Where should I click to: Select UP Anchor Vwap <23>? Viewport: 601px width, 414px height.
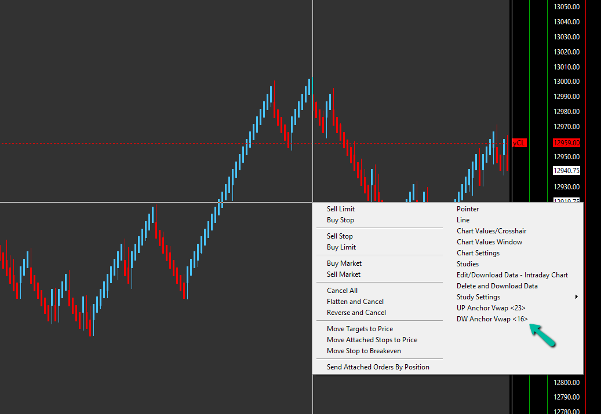[x=491, y=308]
